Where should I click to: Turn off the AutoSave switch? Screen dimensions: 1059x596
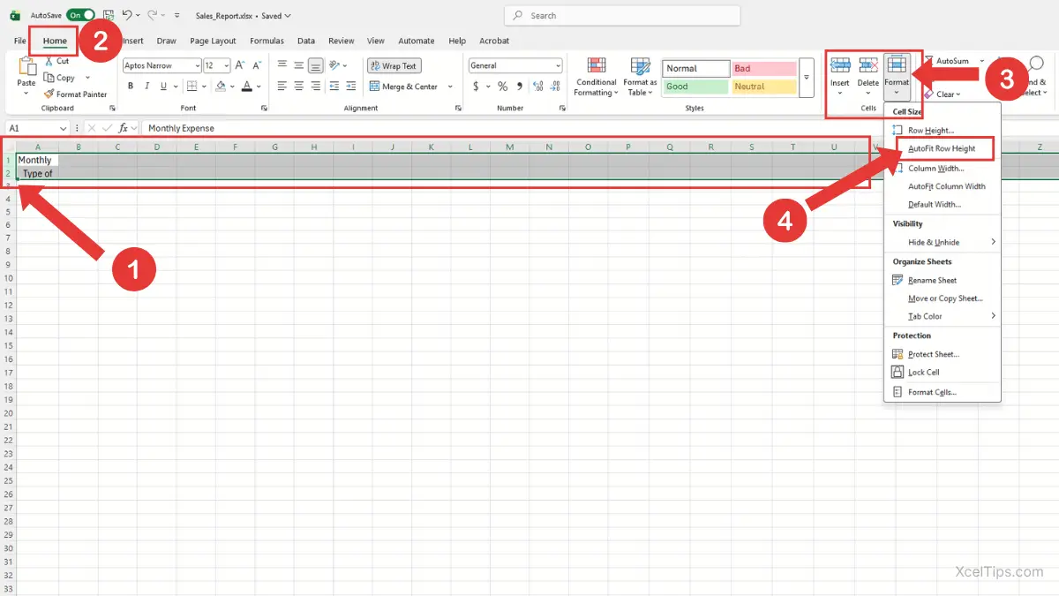pos(80,15)
